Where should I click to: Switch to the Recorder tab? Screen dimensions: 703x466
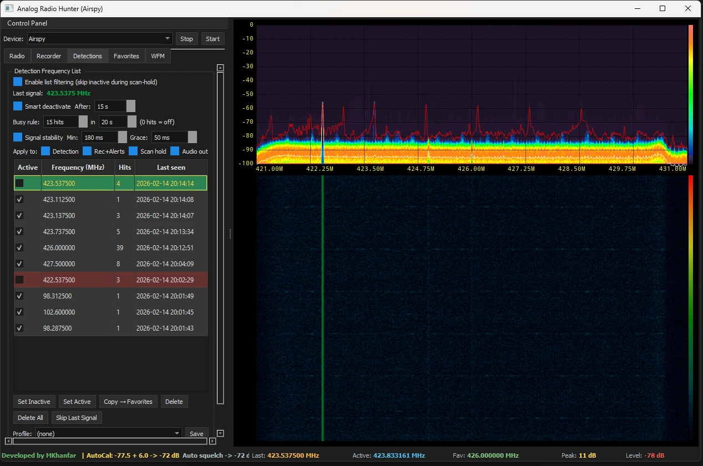pyautogui.click(x=49, y=55)
